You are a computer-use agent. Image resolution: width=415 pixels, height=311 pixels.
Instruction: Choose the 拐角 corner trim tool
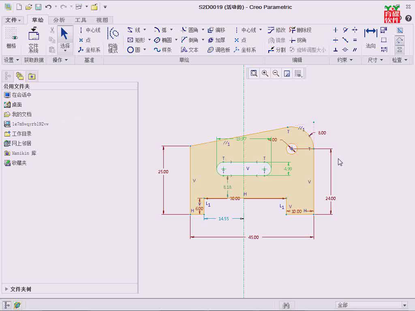298,40
